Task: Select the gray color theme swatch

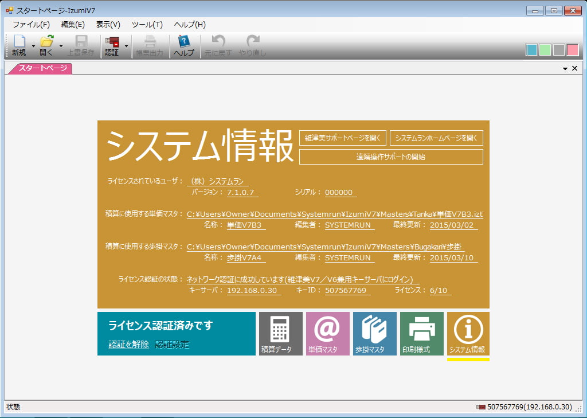Action: (559, 50)
